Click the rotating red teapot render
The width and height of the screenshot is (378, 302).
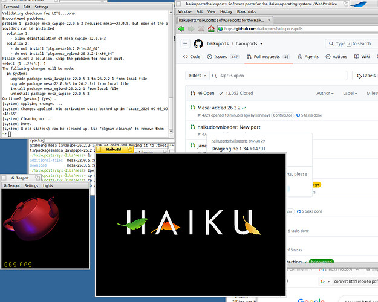click(x=31, y=219)
